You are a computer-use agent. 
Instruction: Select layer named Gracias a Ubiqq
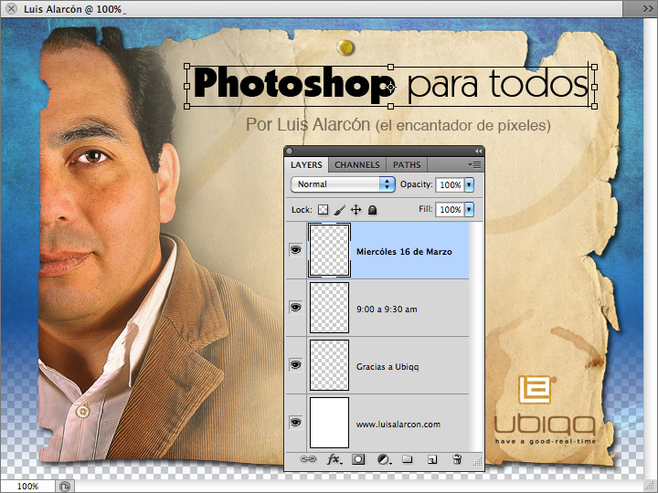[x=387, y=367]
